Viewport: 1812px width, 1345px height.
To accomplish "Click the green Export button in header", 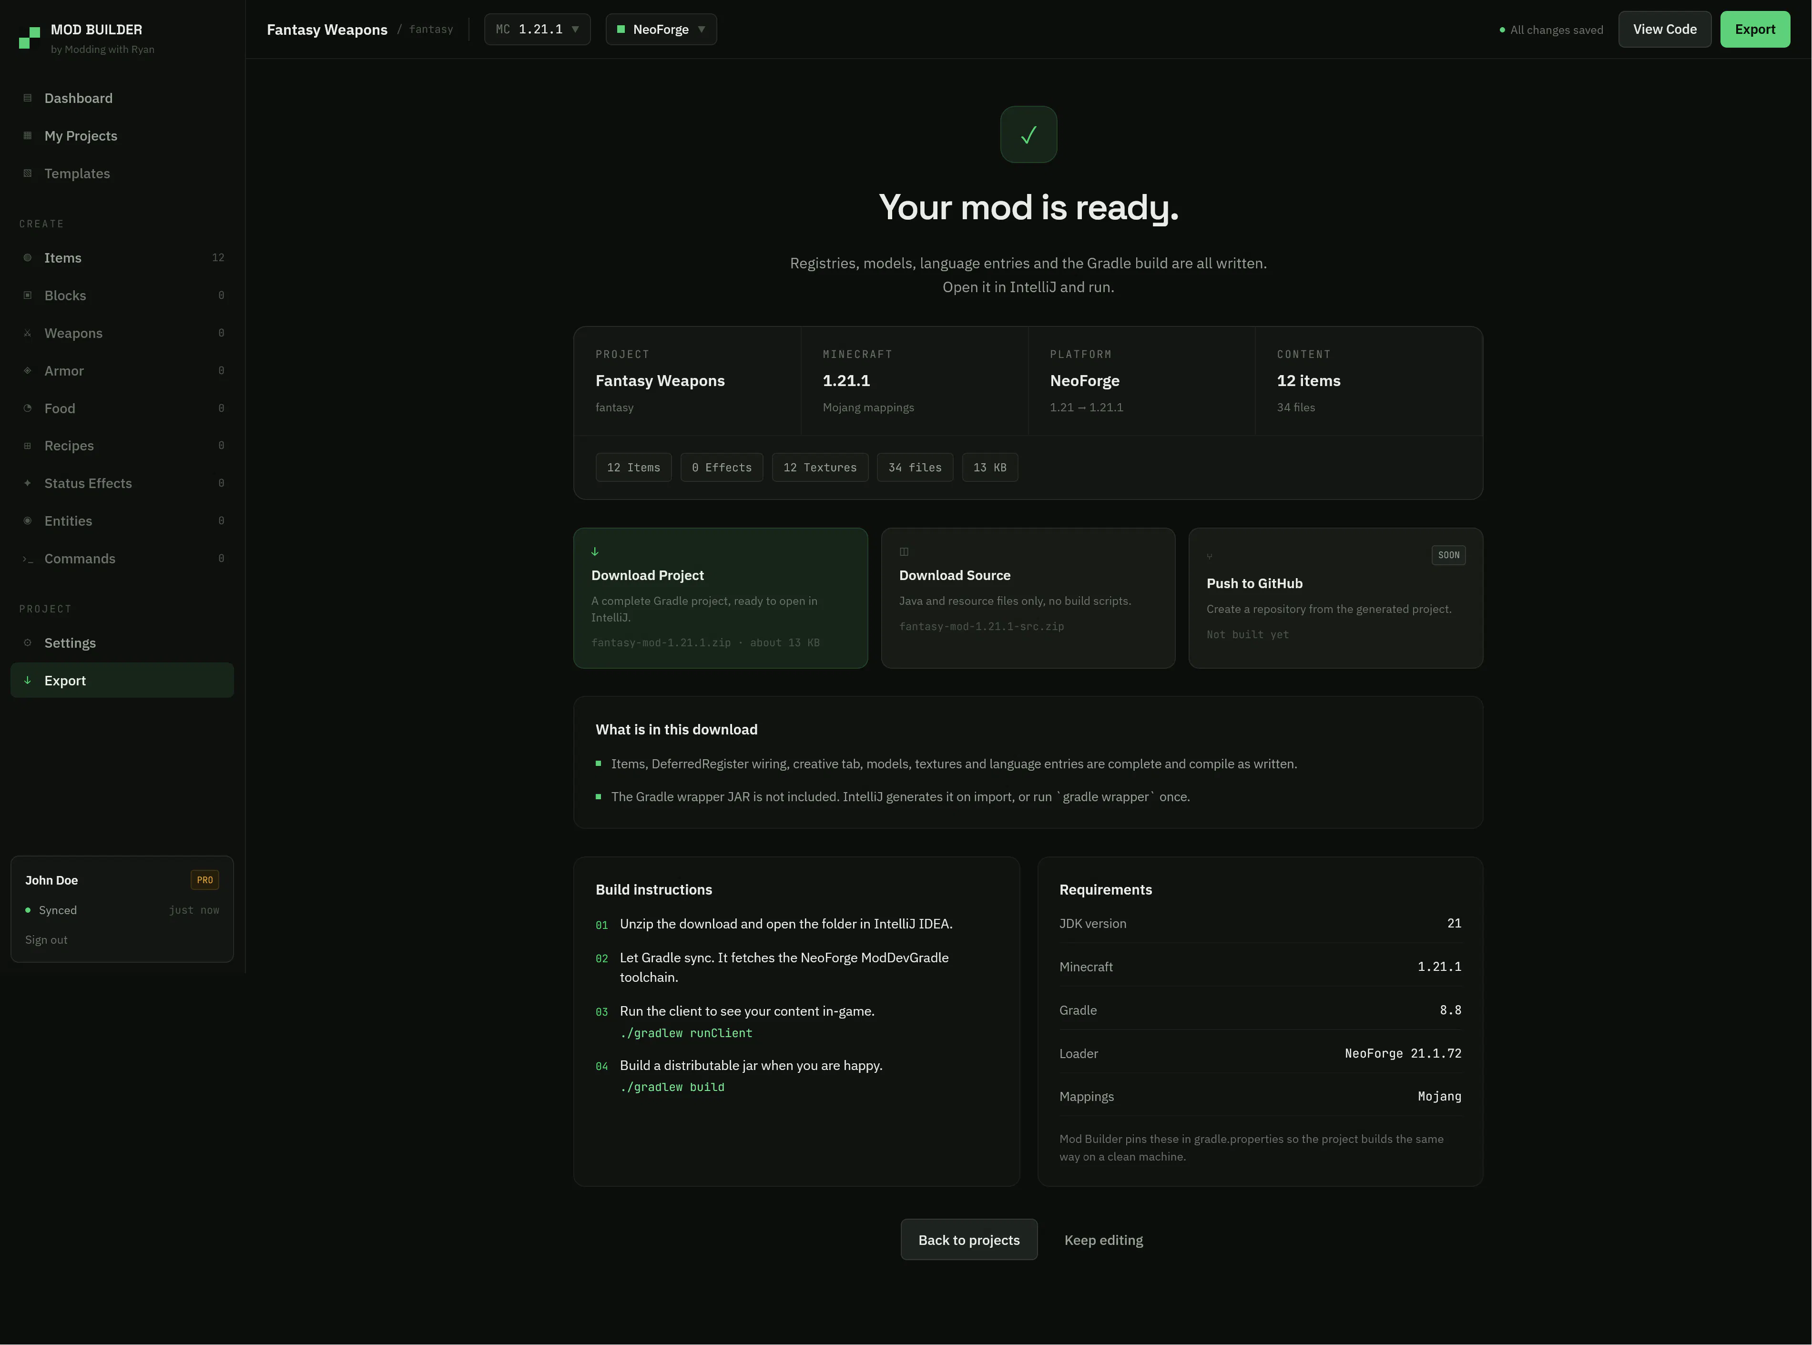I will 1754,29.
